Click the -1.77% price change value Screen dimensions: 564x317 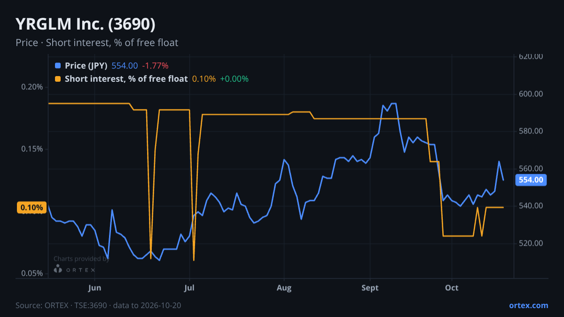[155, 66]
